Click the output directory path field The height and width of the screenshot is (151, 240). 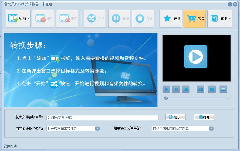[x=102, y=118]
